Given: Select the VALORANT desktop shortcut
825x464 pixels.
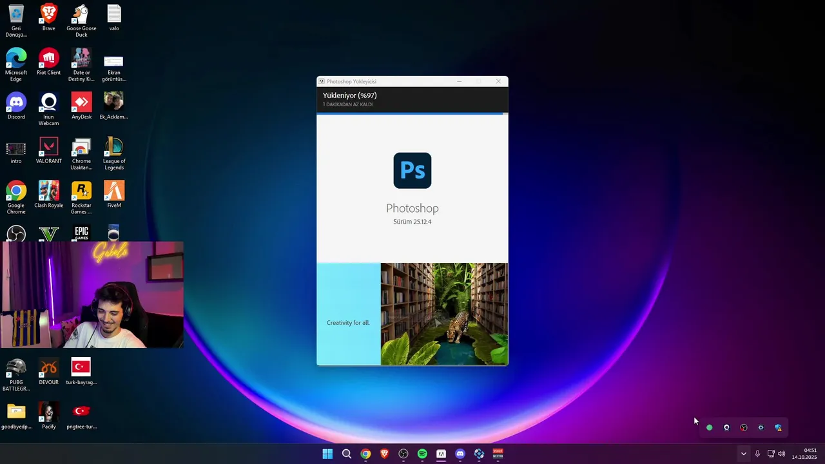Looking at the screenshot, I should coord(49,147).
